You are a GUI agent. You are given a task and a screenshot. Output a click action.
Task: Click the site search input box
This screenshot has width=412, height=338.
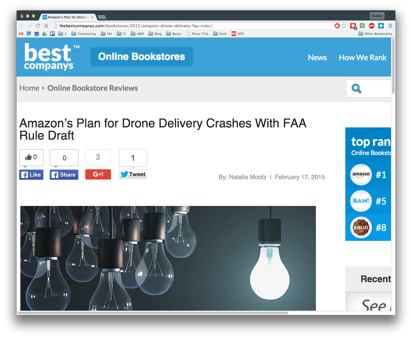pos(369,88)
